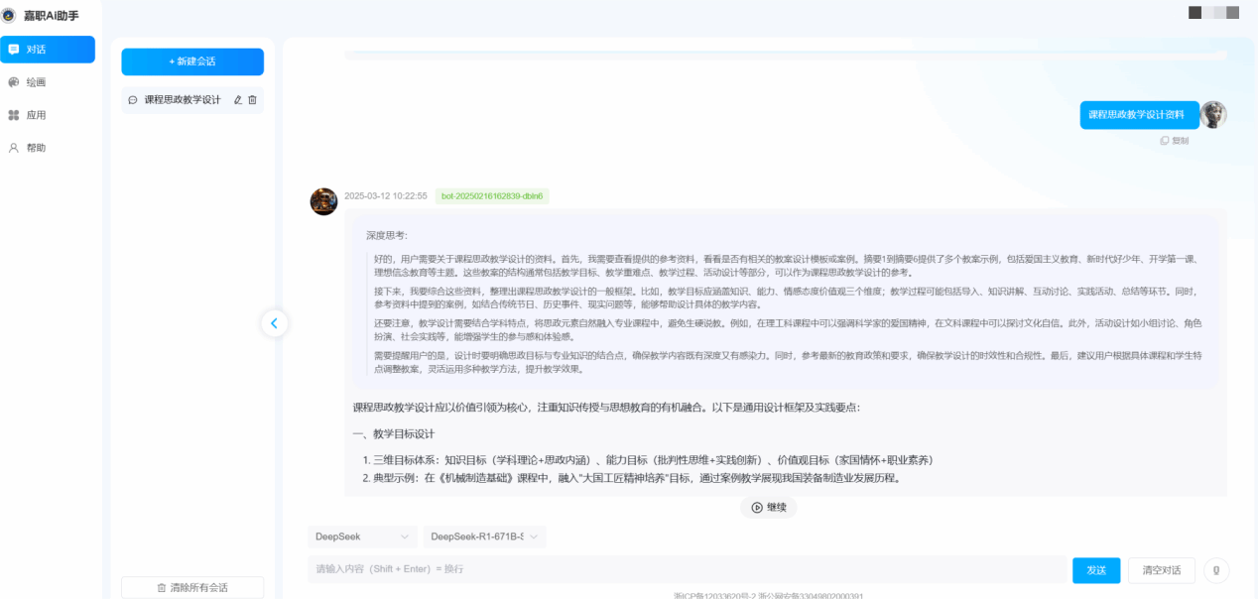Click the chat bubble icon of the conversation item
1258x599 pixels.
(x=133, y=100)
